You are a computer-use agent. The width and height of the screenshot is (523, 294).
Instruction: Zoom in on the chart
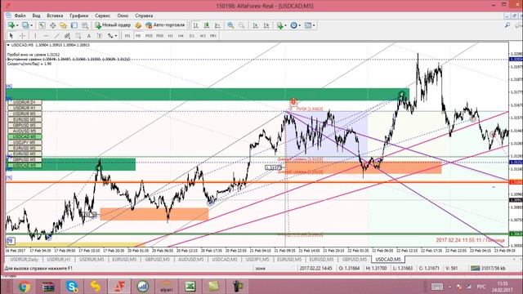pyautogui.click(x=230, y=25)
